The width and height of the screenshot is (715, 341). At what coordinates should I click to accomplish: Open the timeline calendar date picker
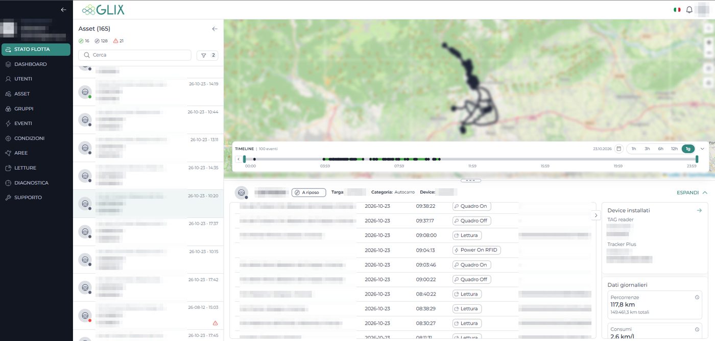[x=618, y=149]
